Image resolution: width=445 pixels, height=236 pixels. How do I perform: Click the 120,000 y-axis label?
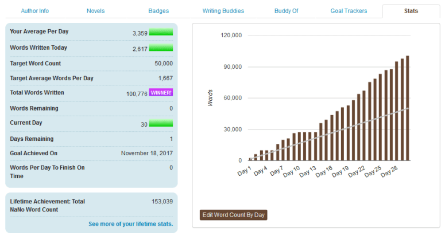pos(231,36)
